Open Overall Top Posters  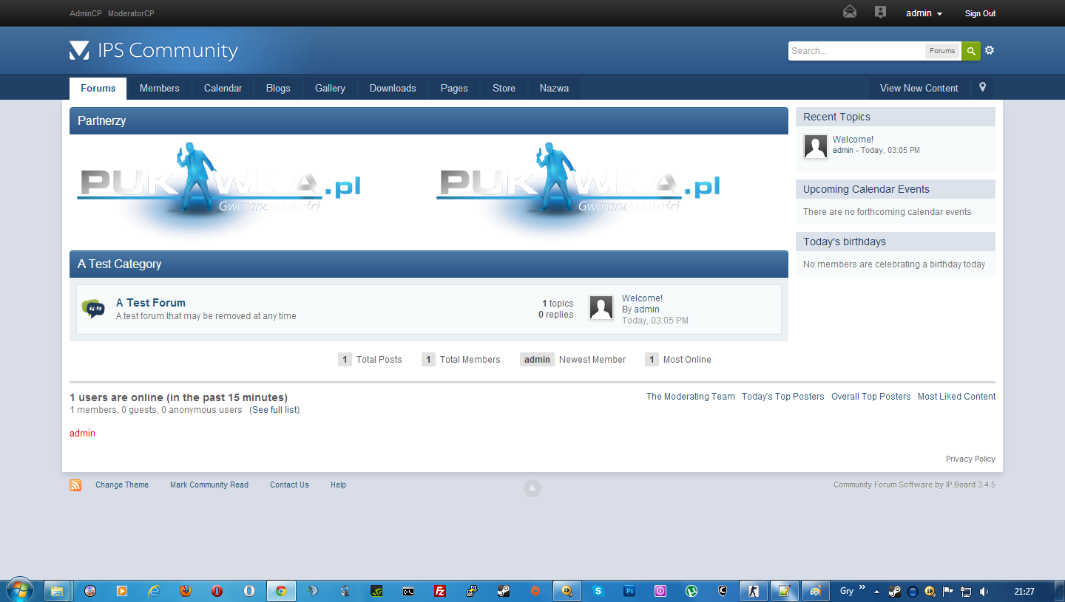[871, 397]
